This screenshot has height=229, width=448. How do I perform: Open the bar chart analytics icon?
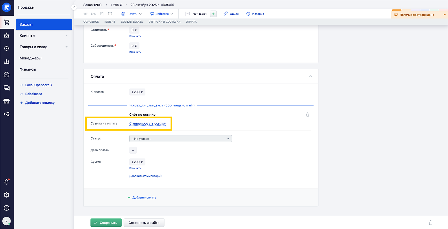click(6, 61)
